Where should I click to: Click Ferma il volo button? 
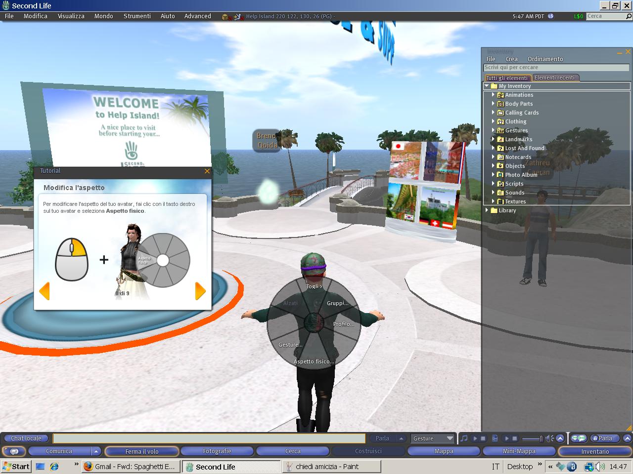(x=142, y=451)
